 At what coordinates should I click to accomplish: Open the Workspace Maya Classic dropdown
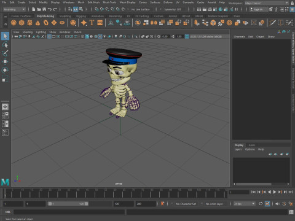267,3
